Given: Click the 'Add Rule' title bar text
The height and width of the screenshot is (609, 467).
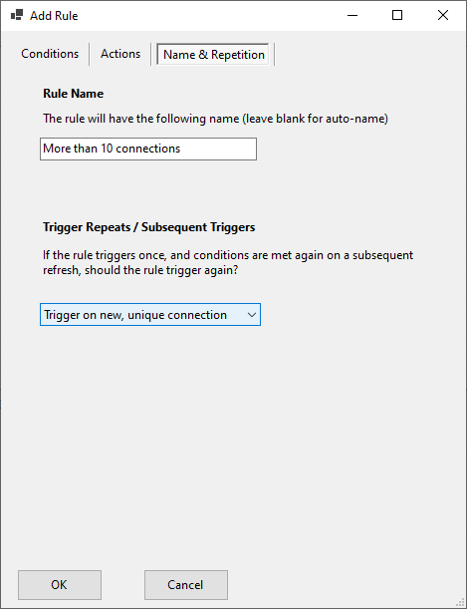Looking at the screenshot, I should point(54,16).
